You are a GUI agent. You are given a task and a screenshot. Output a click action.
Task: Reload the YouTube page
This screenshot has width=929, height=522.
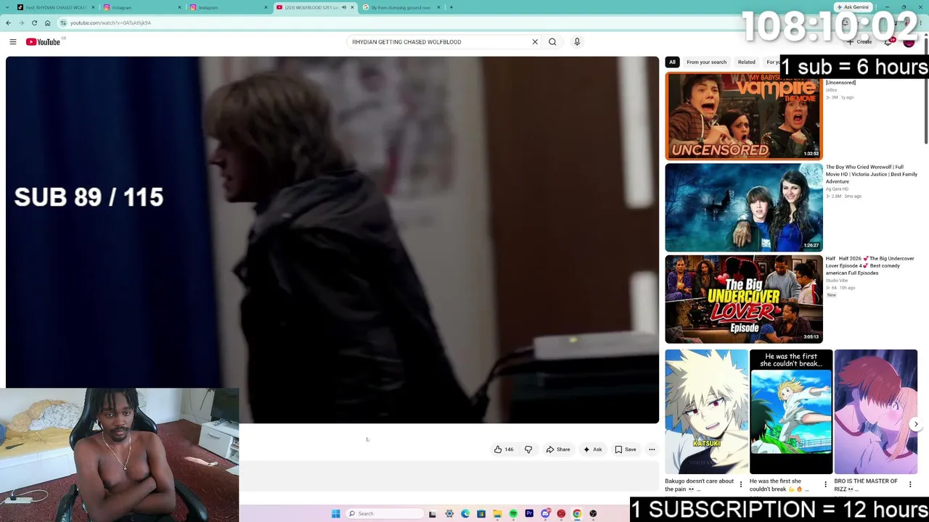[x=34, y=22]
